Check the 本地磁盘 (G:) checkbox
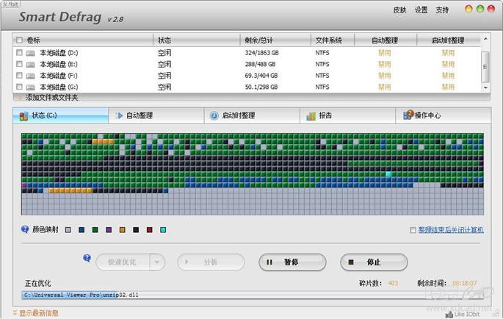This screenshot has height=319, width=503. coord(19,87)
